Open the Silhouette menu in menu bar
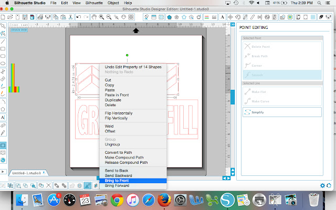This screenshot has width=336, height=210. (94, 3)
